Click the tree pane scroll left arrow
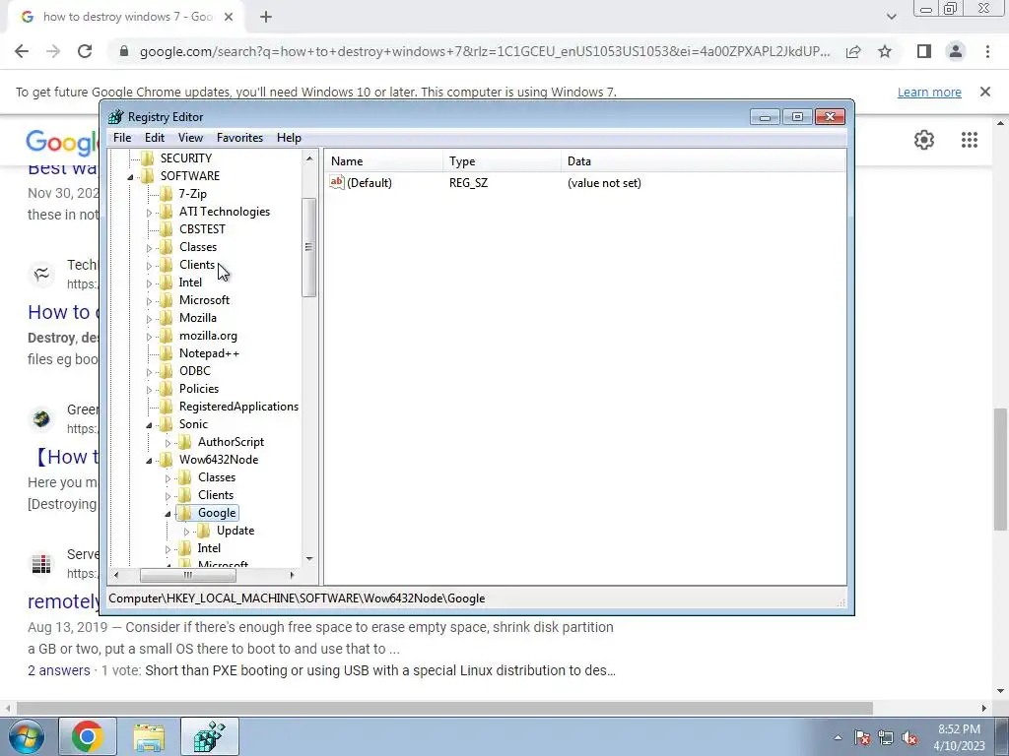Image resolution: width=1009 pixels, height=756 pixels. coord(116,575)
